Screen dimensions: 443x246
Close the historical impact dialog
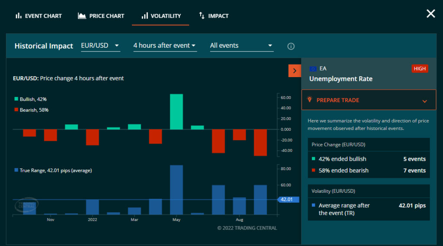(x=430, y=14)
